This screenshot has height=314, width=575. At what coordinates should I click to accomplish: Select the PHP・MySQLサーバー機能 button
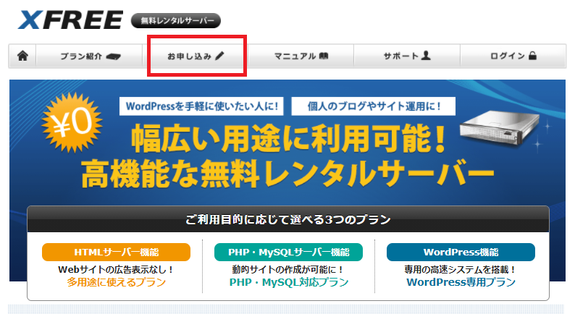(289, 252)
